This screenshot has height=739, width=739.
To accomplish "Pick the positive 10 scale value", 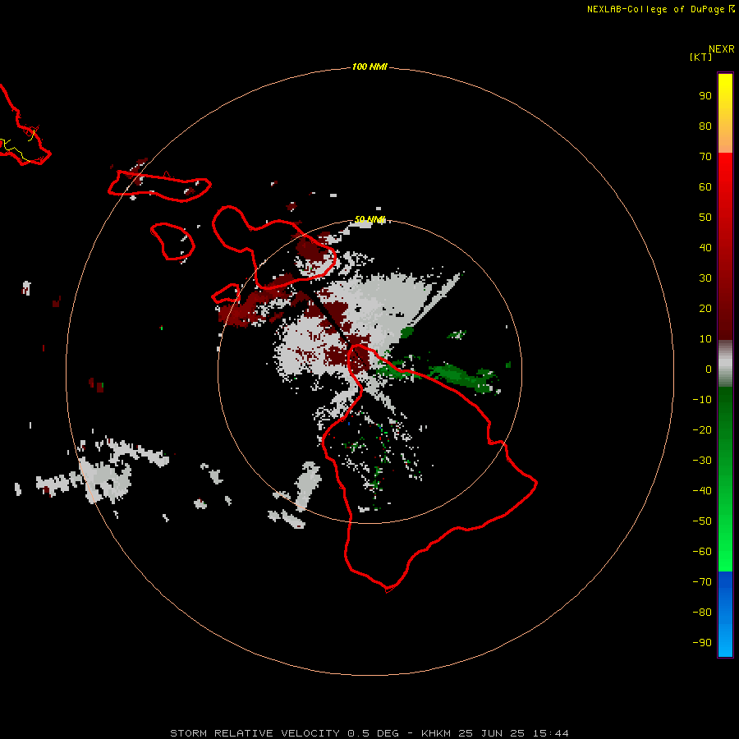I will click(x=705, y=339).
